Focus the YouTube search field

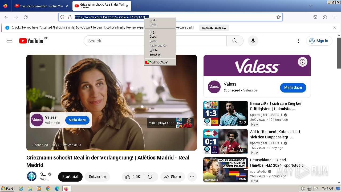tap(155, 41)
